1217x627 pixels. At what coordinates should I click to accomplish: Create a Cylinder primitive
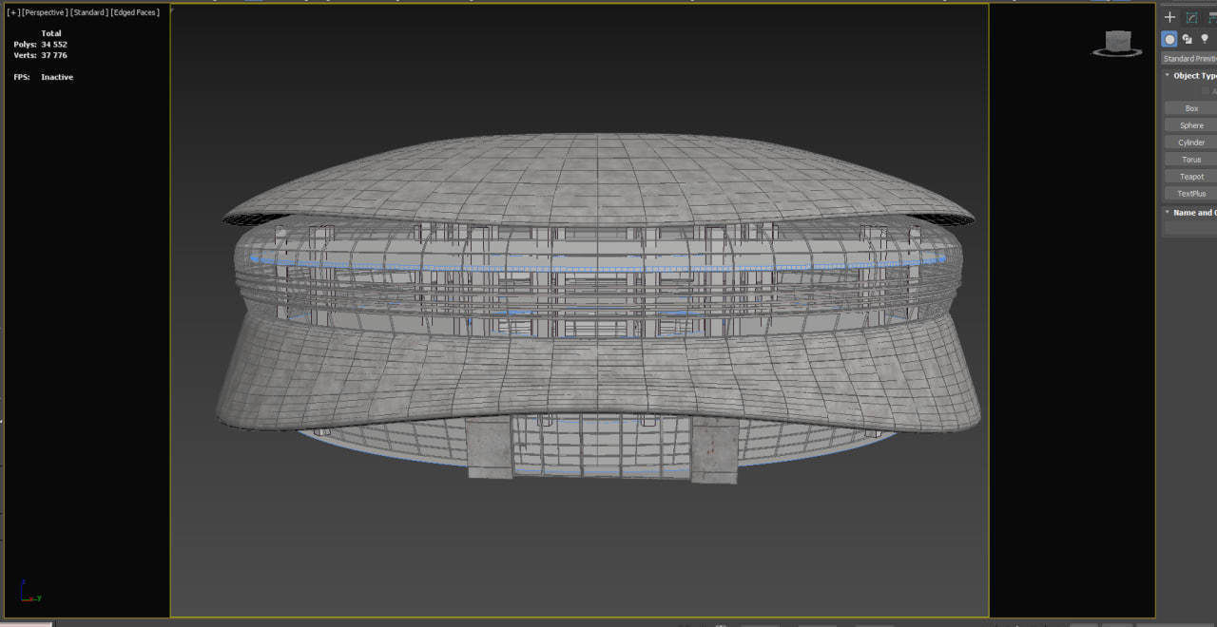tap(1191, 142)
